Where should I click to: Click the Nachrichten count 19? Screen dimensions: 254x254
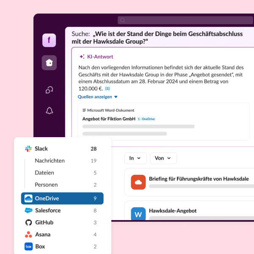pyautogui.click(x=94, y=161)
